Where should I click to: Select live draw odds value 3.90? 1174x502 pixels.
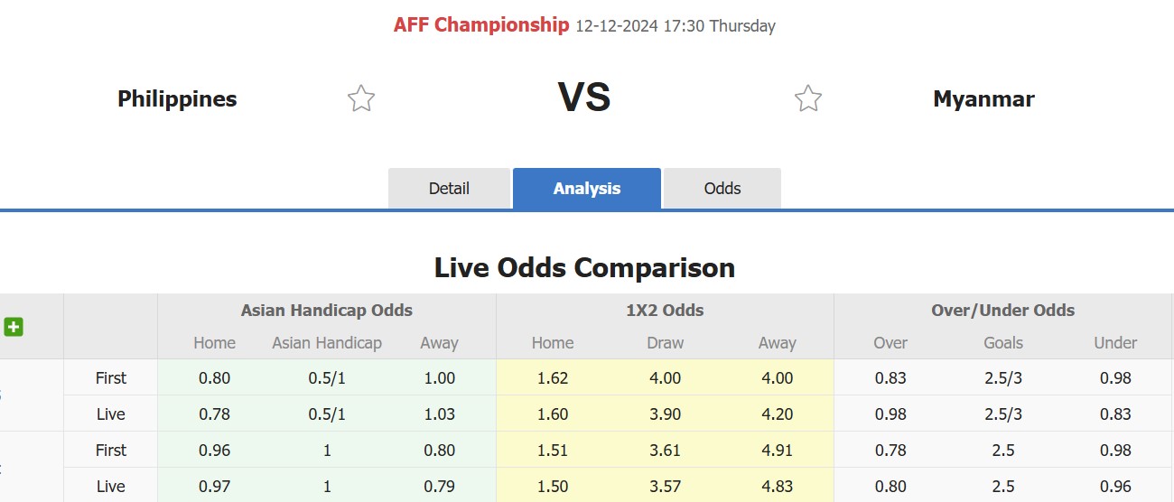[666, 414]
